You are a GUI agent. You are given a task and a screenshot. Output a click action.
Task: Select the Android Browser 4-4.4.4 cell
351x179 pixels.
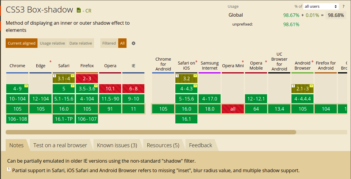[x=302, y=99]
